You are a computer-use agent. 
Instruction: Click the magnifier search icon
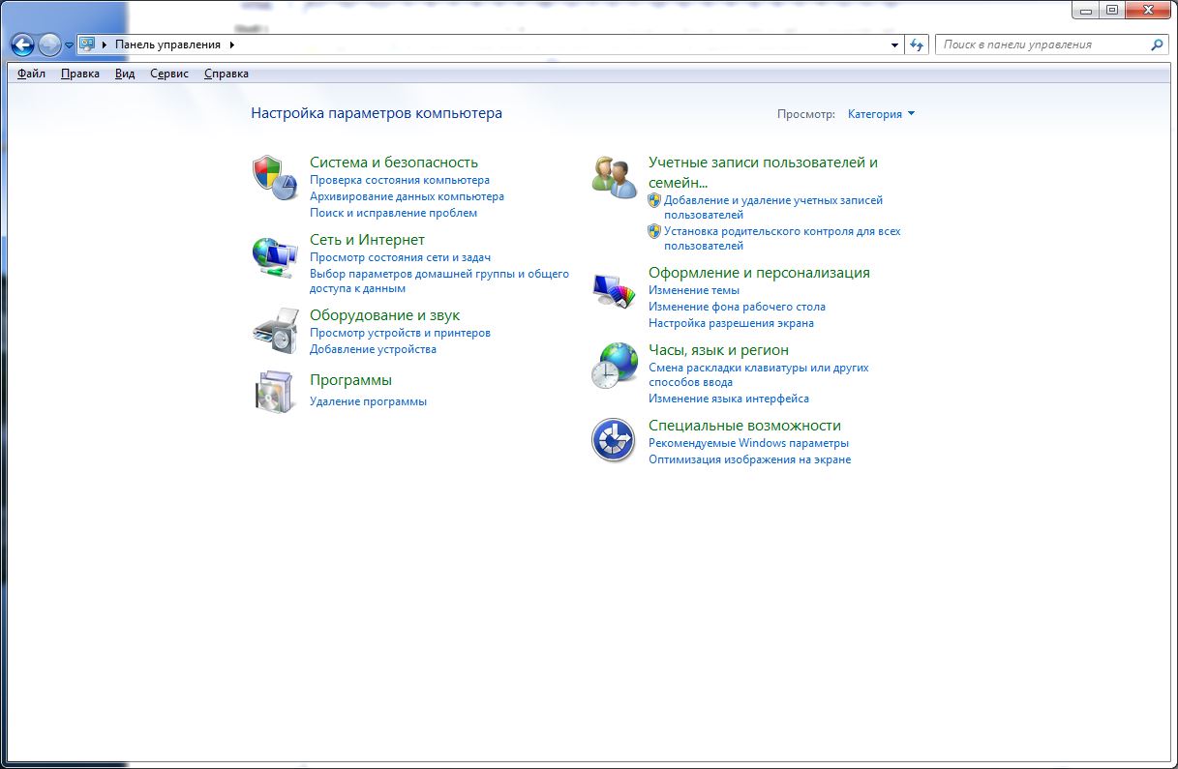tap(1156, 44)
